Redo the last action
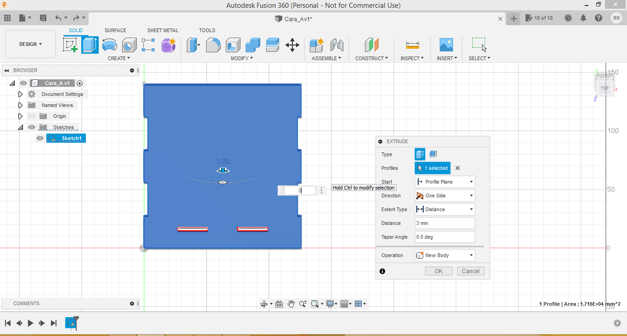 76,18
